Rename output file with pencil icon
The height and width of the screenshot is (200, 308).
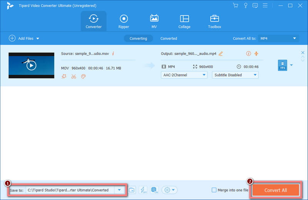(221, 54)
